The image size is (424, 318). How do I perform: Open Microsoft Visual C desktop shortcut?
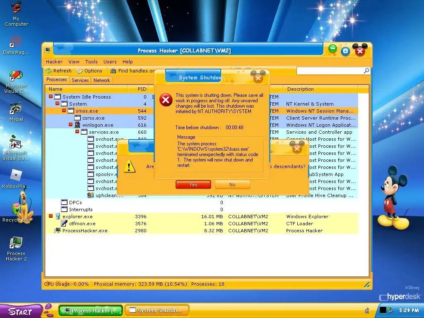[16, 82]
